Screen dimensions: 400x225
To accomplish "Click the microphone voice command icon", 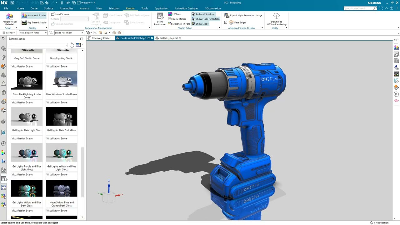I will (62, 2).
